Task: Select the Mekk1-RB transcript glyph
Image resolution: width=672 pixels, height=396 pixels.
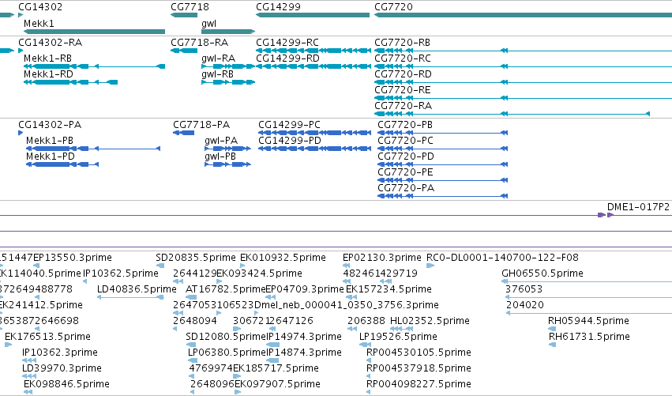Action: [x=94, y=66]
